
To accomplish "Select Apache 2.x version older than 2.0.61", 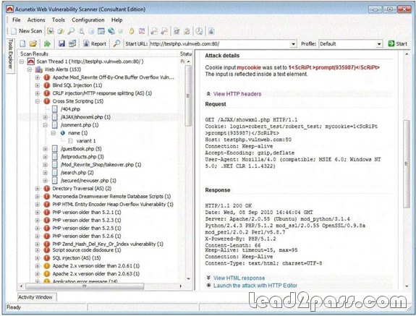I will (96, 266).
